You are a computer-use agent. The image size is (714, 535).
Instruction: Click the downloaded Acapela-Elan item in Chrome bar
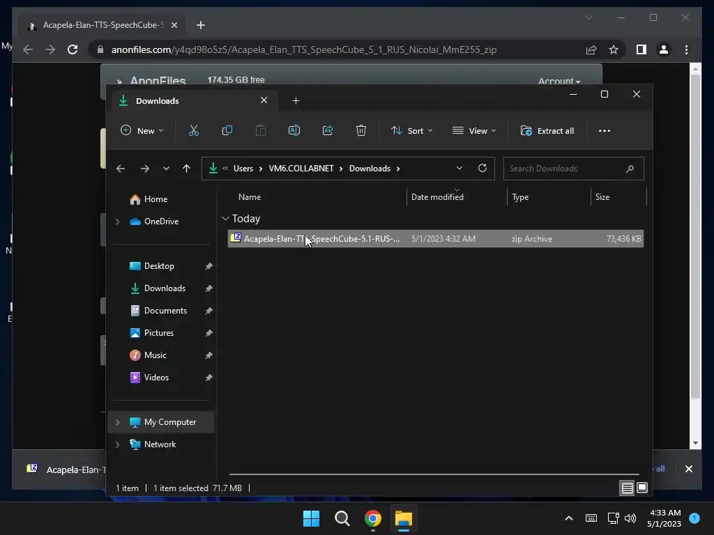tap(66, 470)
